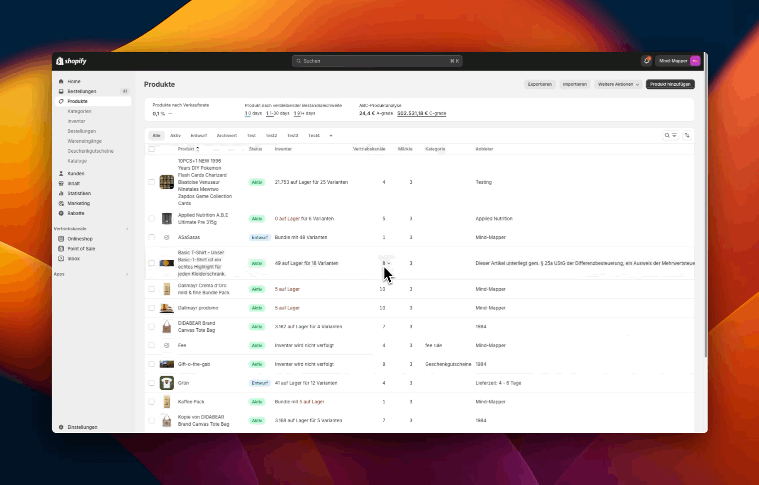Click the Einstellungen gear icon
Screen dimensions: 759x485
[x=61, y=427]
